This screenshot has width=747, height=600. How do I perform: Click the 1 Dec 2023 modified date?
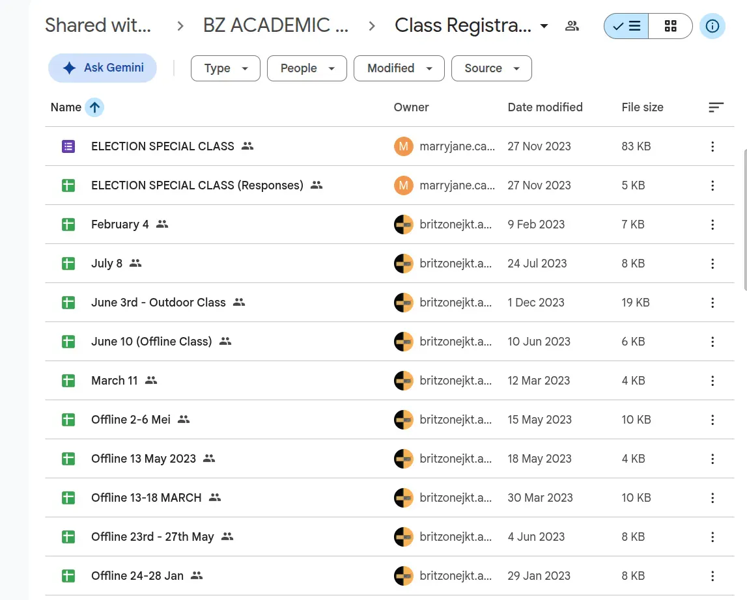536,303
